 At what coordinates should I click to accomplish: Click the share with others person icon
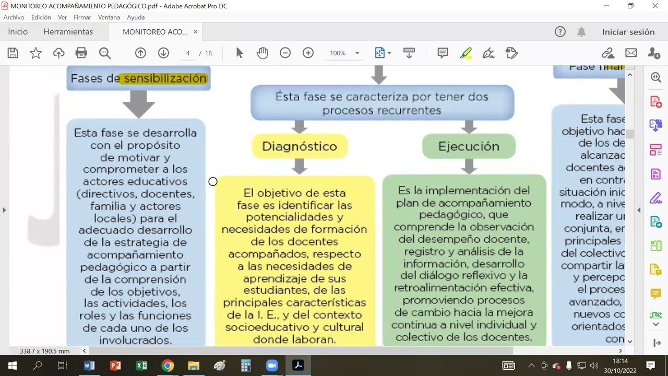pyautogui.click(x=654, y=53)
